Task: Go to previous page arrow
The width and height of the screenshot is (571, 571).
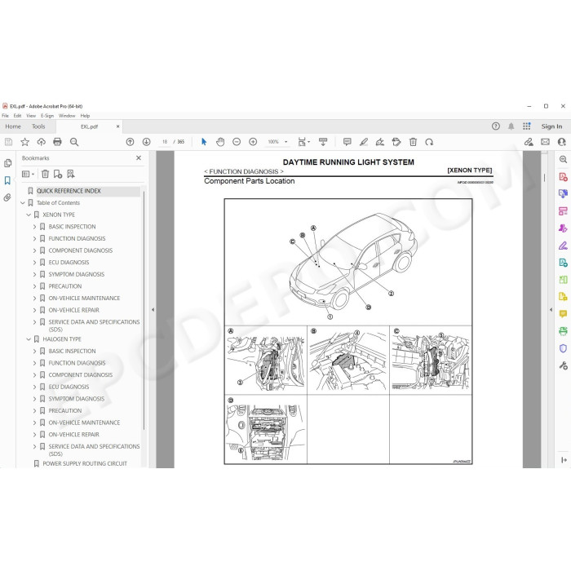Action: click(130, 142)
